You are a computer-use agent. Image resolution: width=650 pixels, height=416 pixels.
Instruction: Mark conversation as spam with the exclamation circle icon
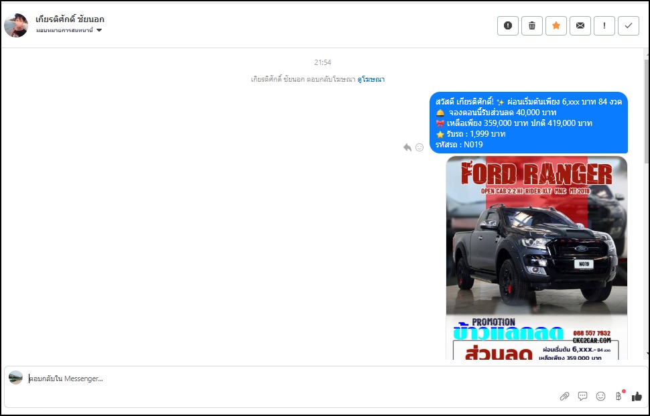pos(508,25)
